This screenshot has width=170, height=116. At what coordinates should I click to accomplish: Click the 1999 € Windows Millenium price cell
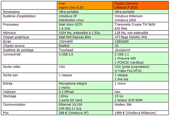tap(141, 113)
